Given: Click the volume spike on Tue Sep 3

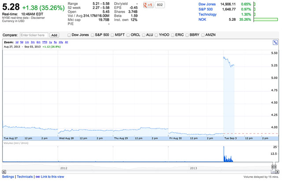Looking at the screenshot, I should click(224, 154).
